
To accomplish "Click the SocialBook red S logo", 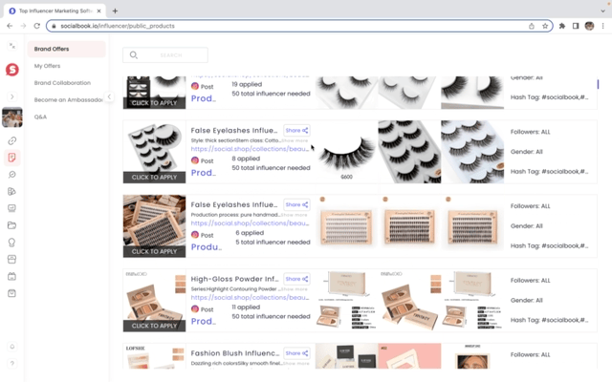I will pos(12,70).
